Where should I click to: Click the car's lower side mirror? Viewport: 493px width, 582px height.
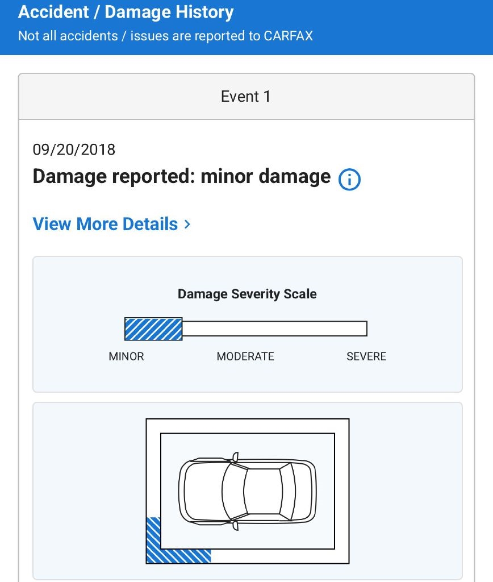tap(235, 526)
